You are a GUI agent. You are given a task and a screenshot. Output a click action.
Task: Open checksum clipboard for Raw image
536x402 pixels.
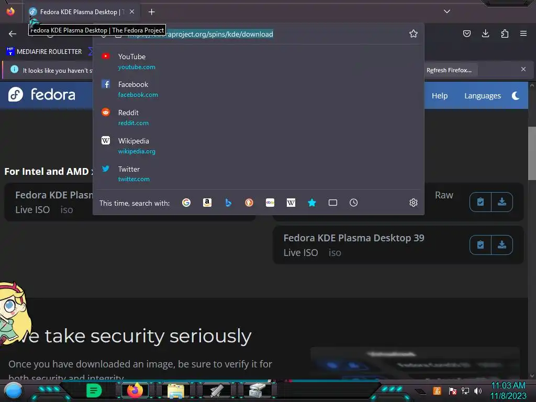click(x=481, y=202)
